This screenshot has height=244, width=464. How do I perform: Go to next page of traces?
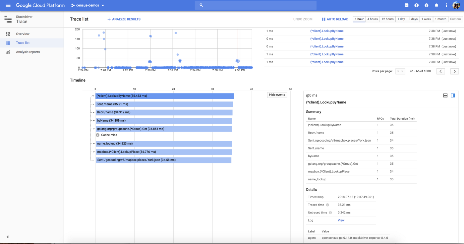(455, 71)
